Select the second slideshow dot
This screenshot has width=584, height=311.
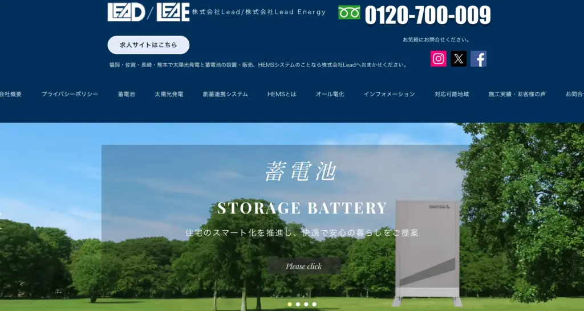pos(298,304)
